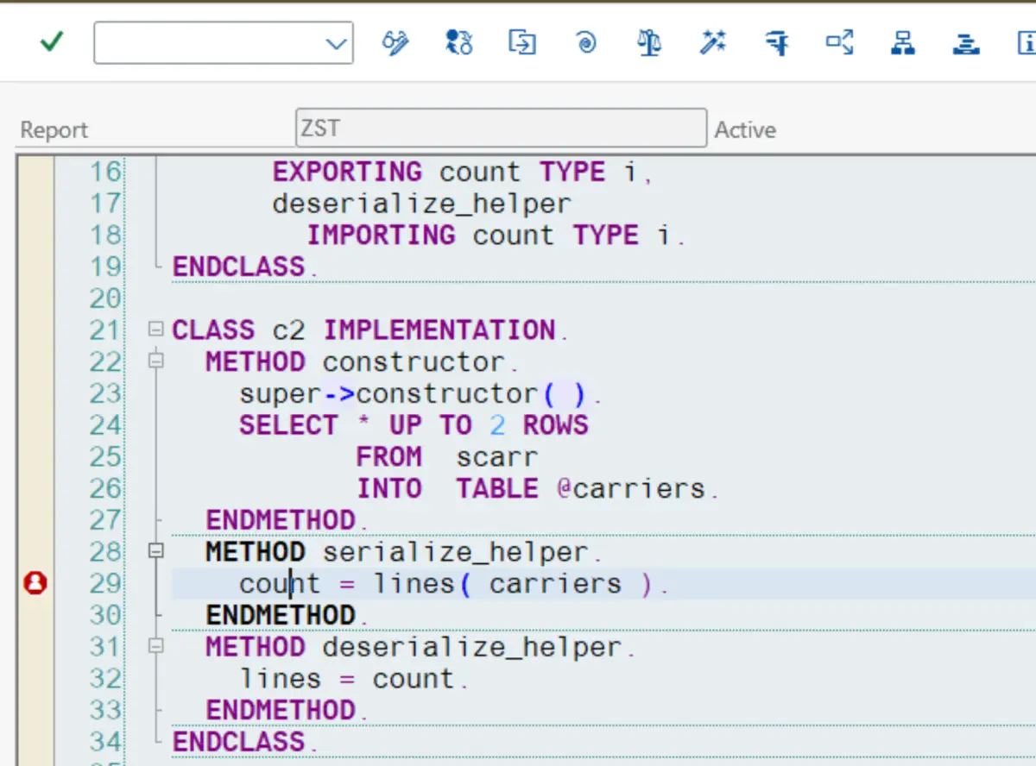Click the diagonal resize-arrows toolbar icon

pyautogui.click(x=838, y=42)
